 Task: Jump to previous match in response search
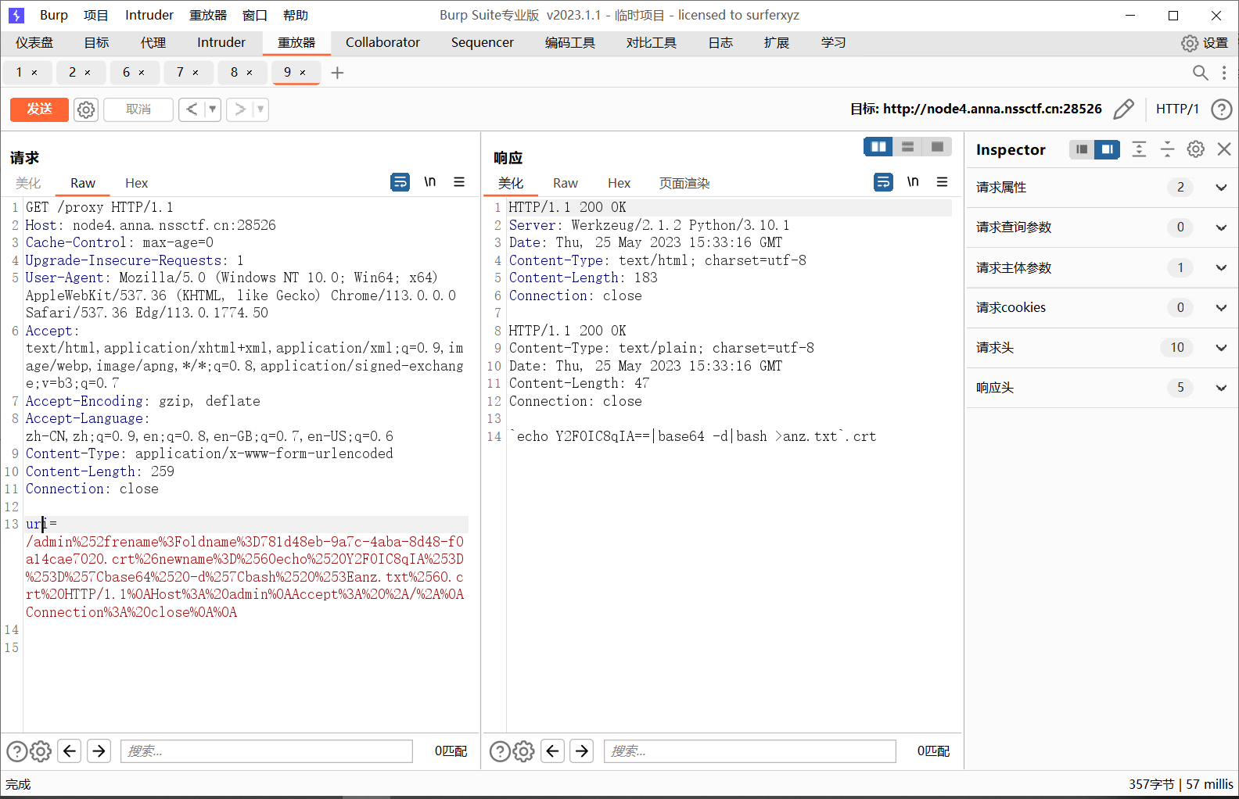pos(553,751)
